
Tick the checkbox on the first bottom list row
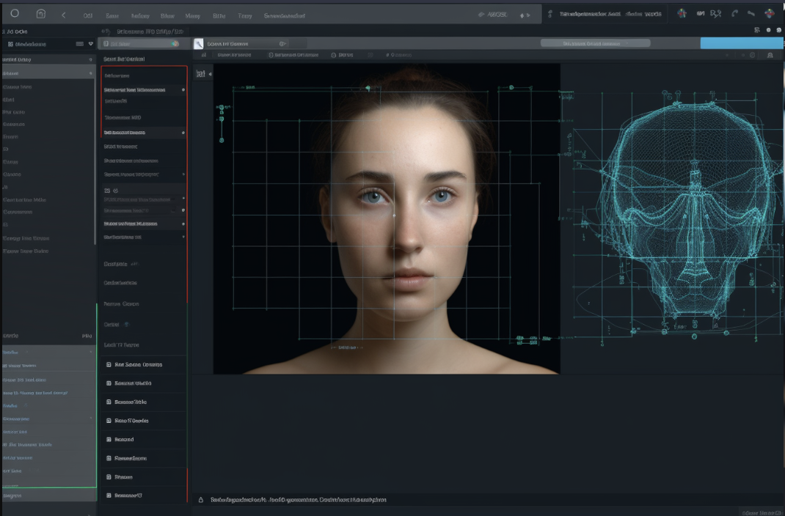click(109, 364)
